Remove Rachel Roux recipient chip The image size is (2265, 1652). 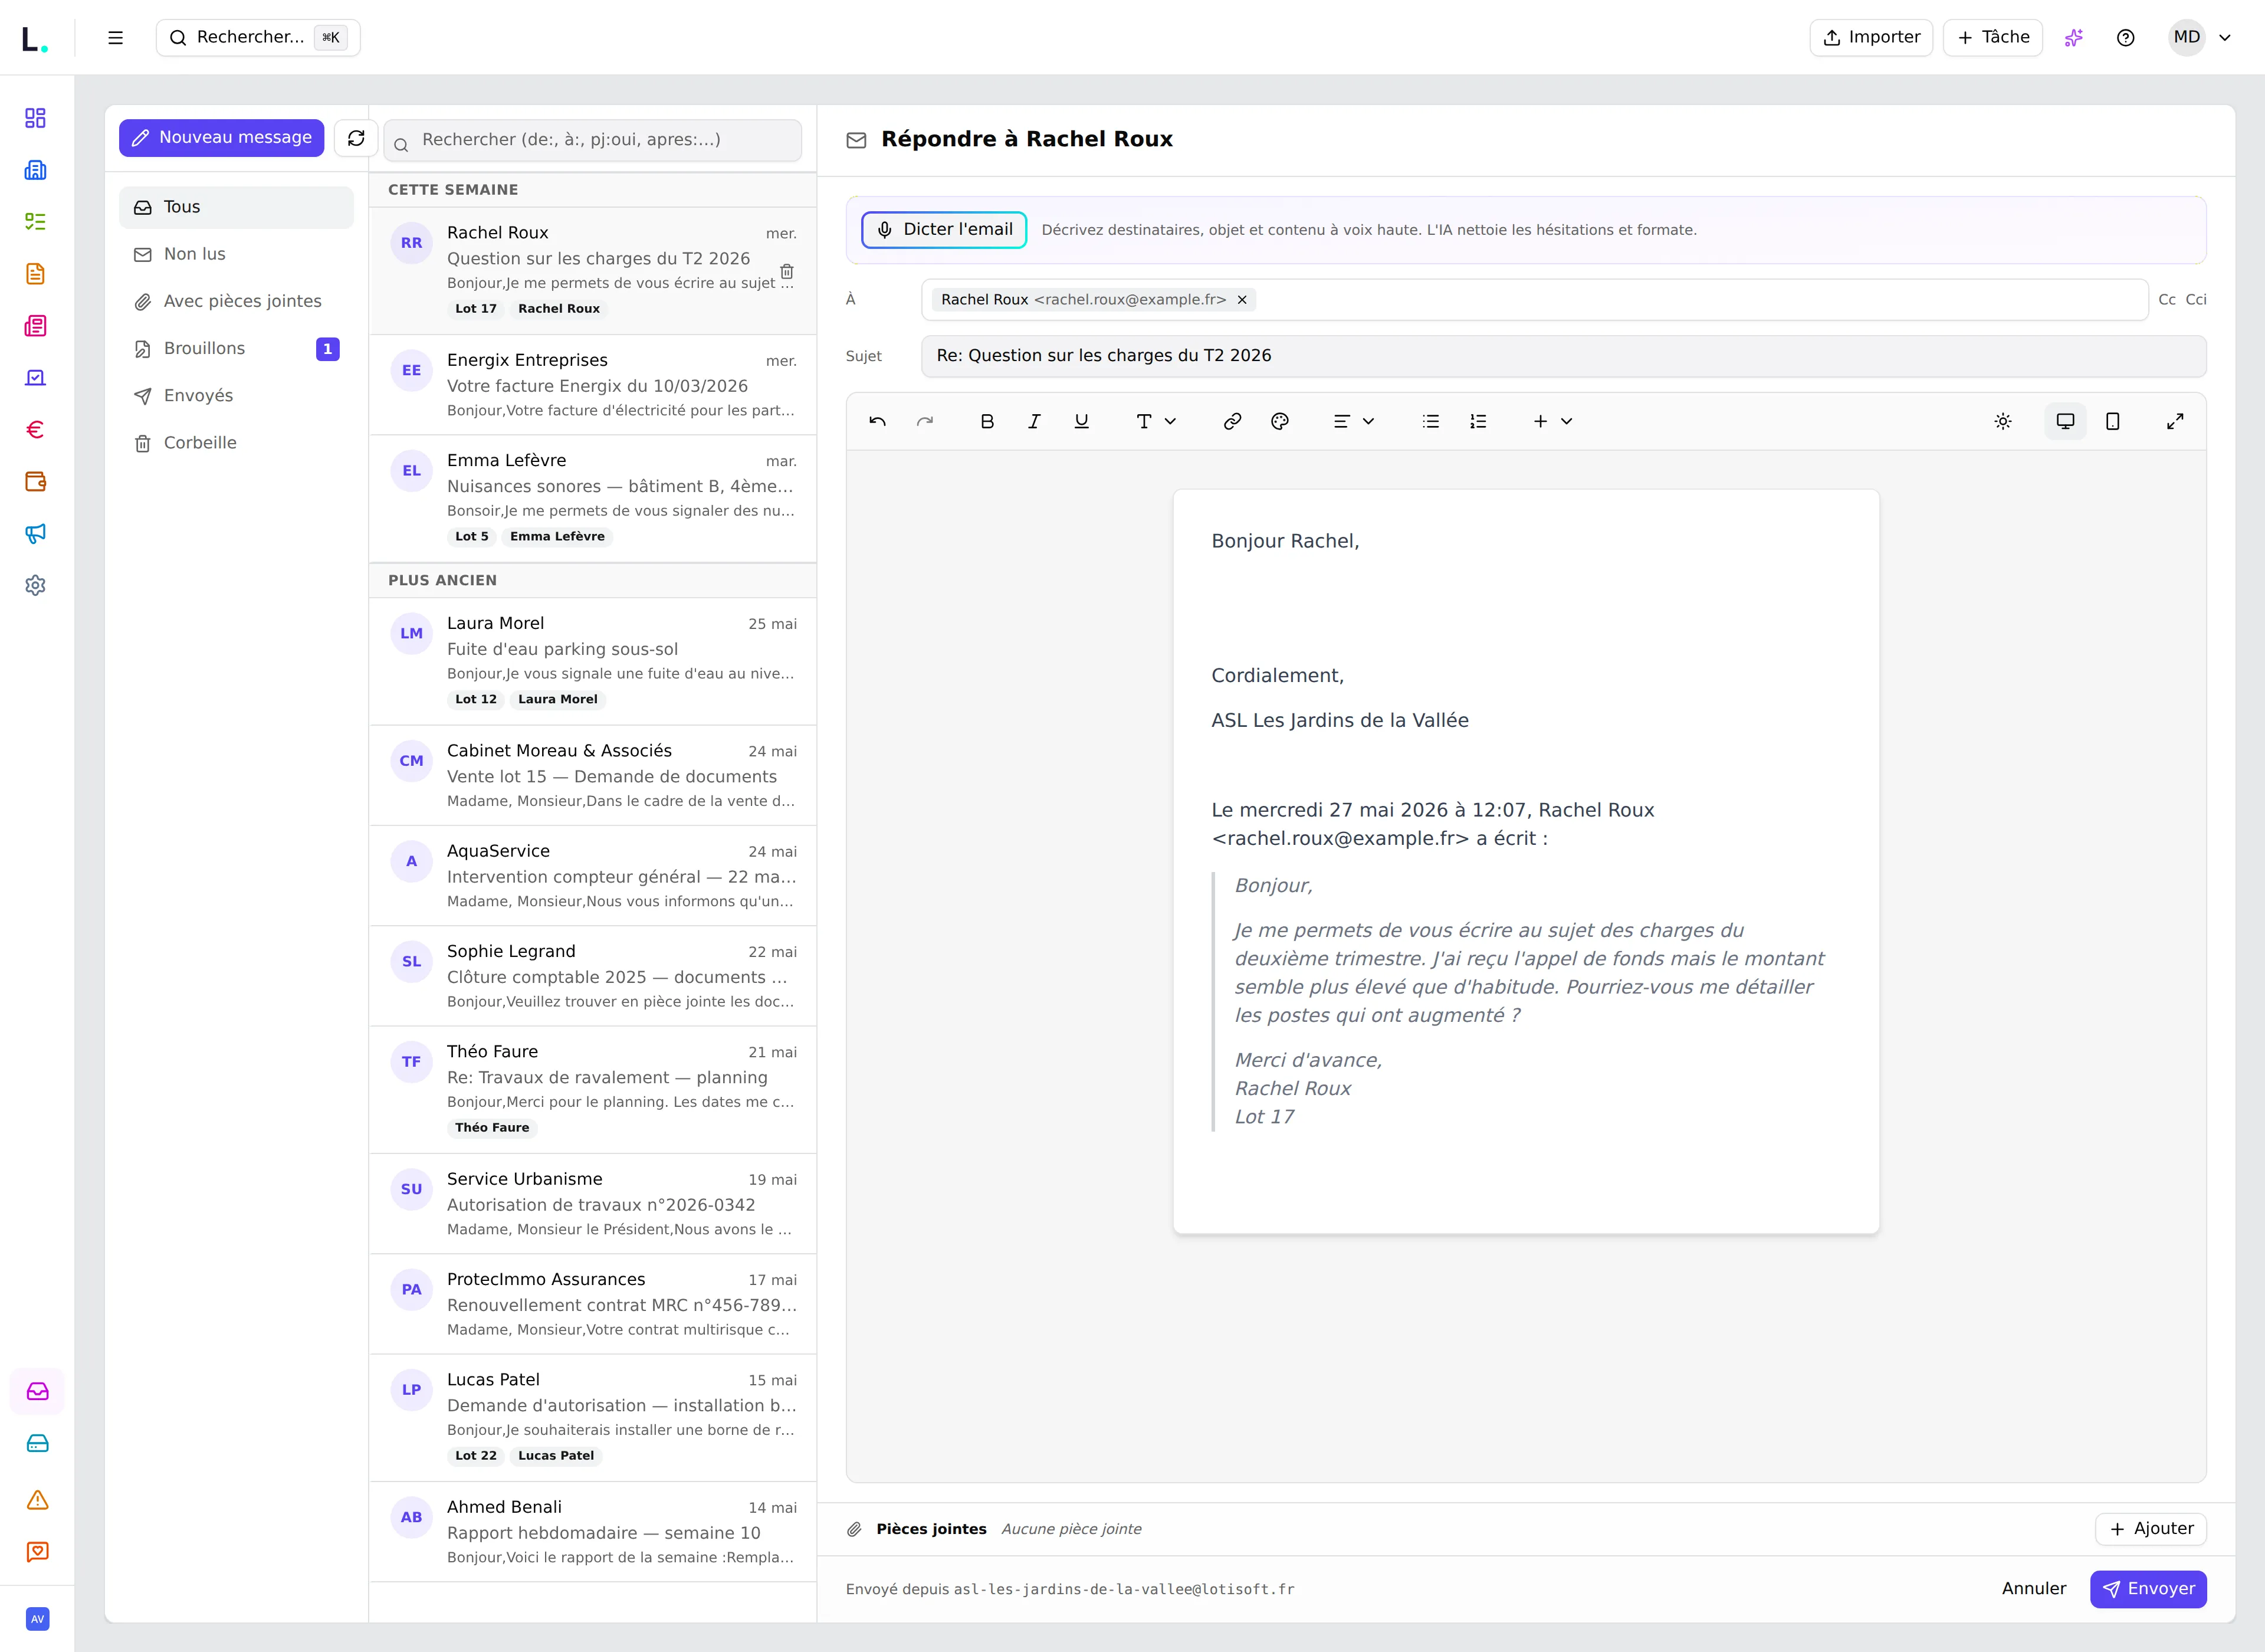click(1242, 300)
